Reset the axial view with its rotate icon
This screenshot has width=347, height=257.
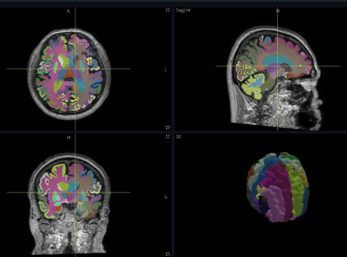pos(168,127)
